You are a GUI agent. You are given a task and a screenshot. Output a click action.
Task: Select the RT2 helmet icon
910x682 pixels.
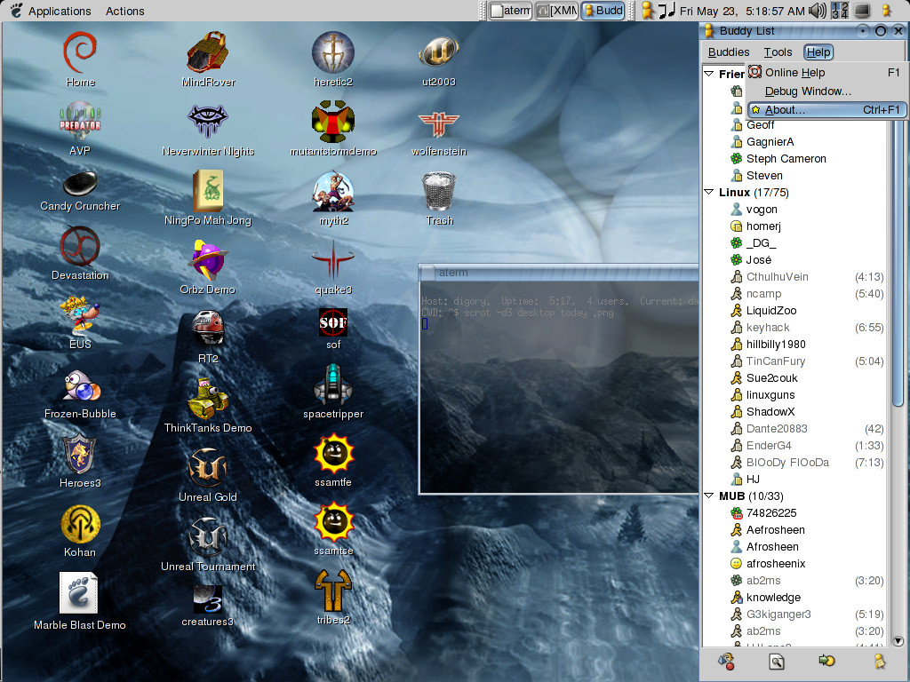point(208,329)
